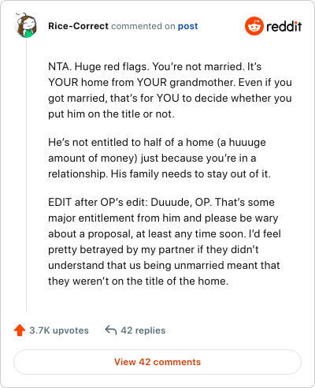Click the "EDIT after OP's edit" paragraph
This screenshot has width=315, height=388.
pos(165,241)
